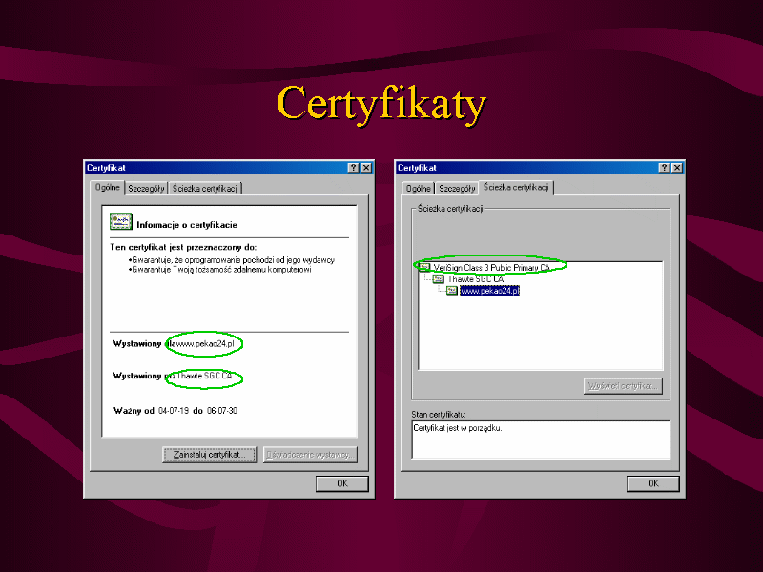This screenshot has width=763, height=572.
Task: Click the certificate icon next to Thawte SGC CA
Action: 438,279
